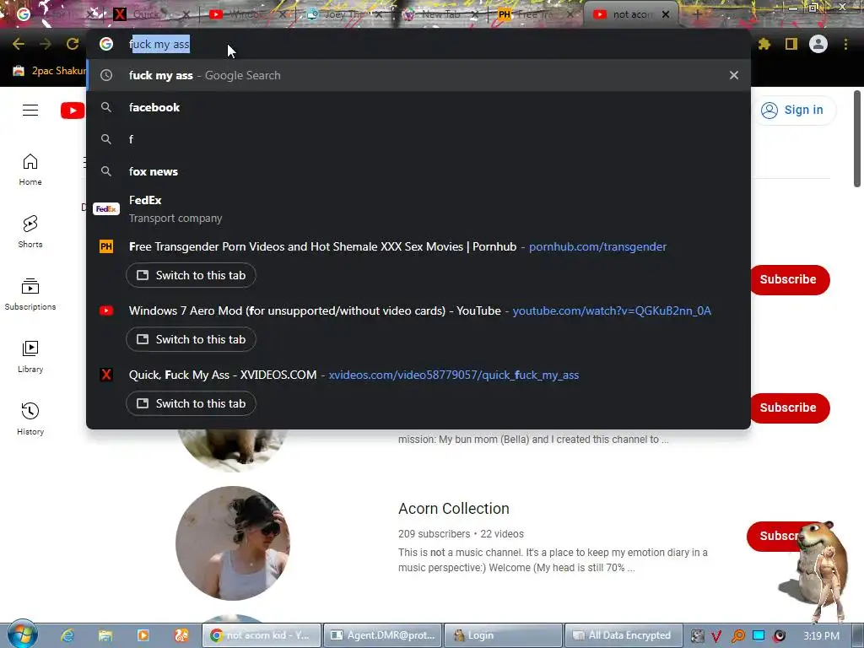Open Subscriptions in the YouTube sidebar
This screenshot has height=648, width=864.
tap(30, 294)
